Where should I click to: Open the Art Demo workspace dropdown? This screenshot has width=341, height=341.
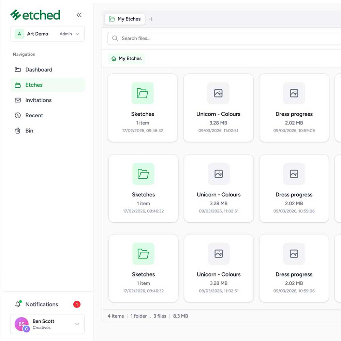(x=47, y=34)
